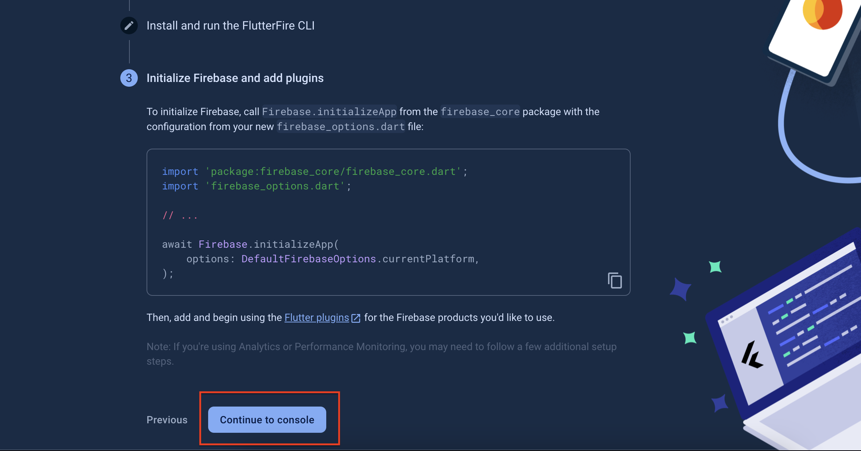Click the step 3 number circle
Image resolution: width=861 pixels, height=451 pixels.
[129, 78]
